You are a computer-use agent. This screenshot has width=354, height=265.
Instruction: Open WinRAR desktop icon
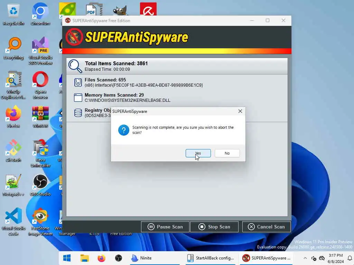(x=40, y=117)
